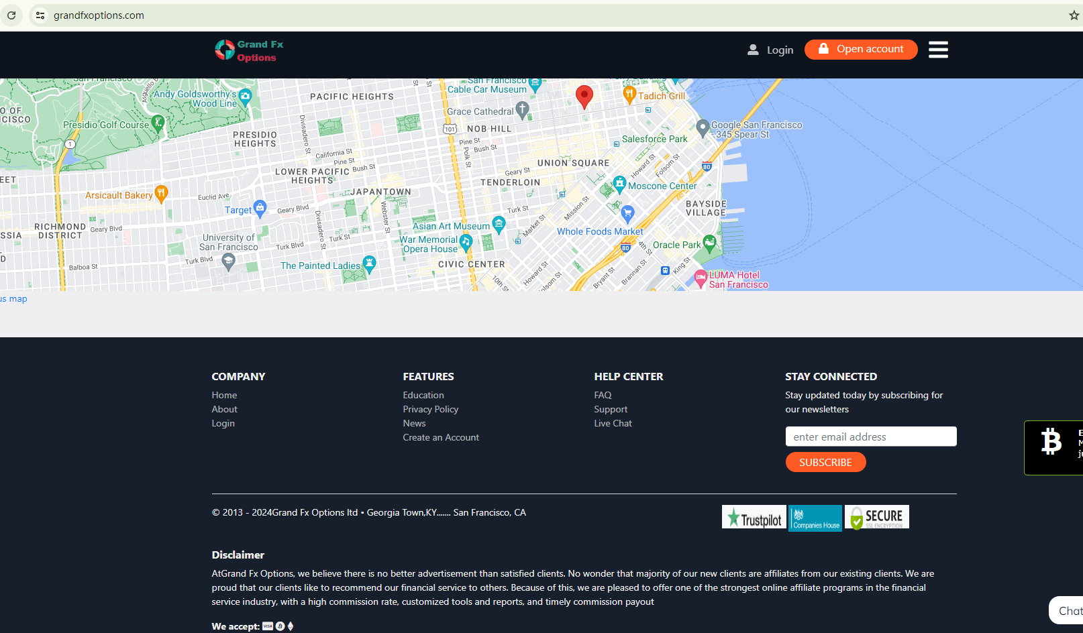Click the Login link in header
1083x633 pixels.
[770, 50]
